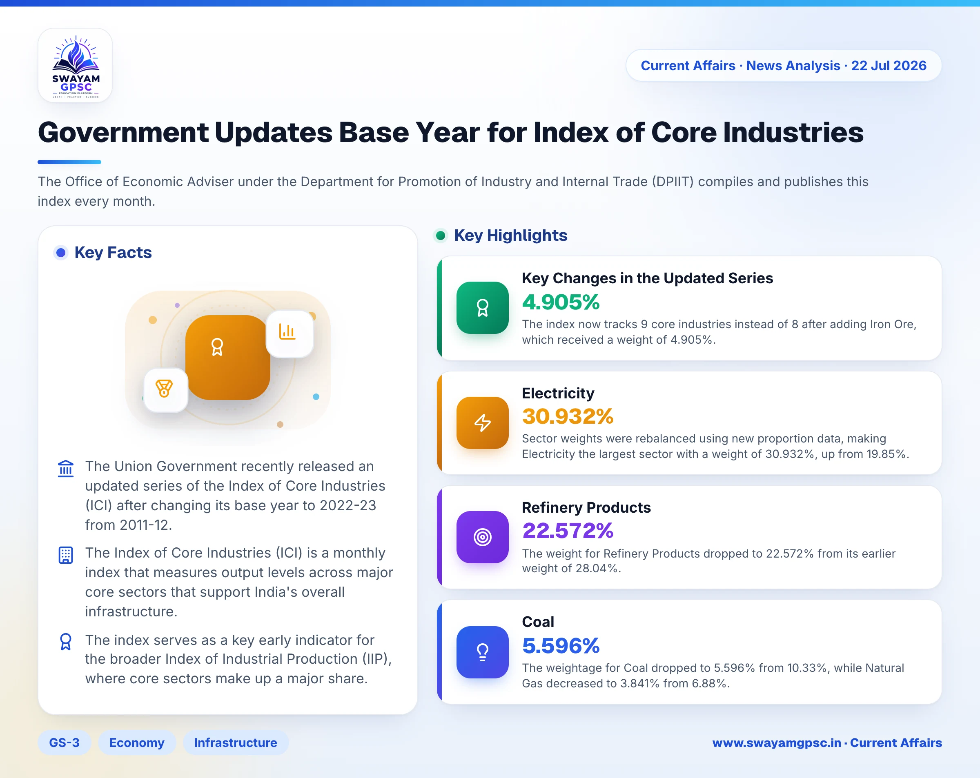The width and height of the screenshot is (980, 778).
Task: Click the text about Index of Industrial Production
Action: (x=238, y=659)
